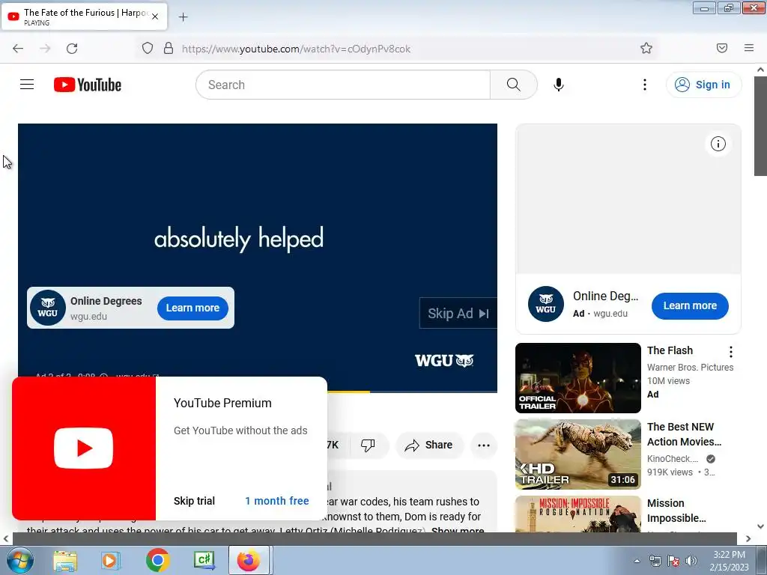Click wgu.edu under Online Degrees overlay
Image resolution: width=767 pixels, height=575 pixels.
click(x=88, y=317)
